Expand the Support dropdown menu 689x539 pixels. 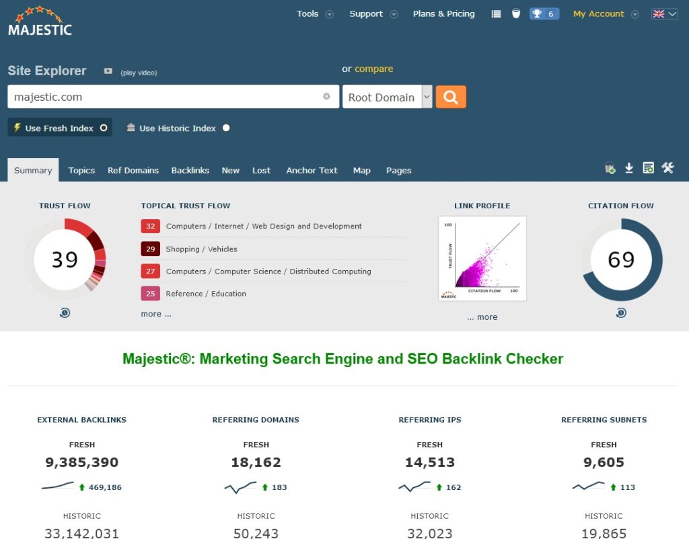coord(373,14)
